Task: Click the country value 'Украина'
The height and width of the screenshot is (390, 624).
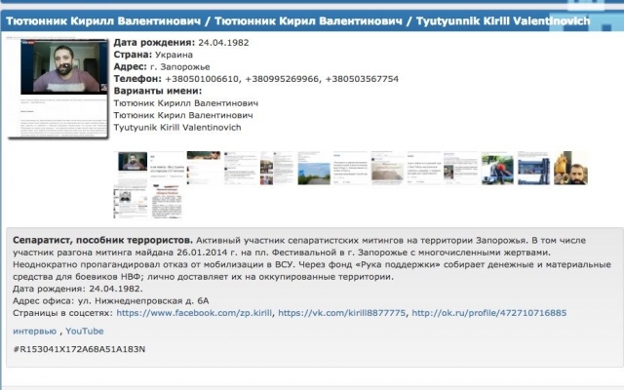Action: coord(174,55)
